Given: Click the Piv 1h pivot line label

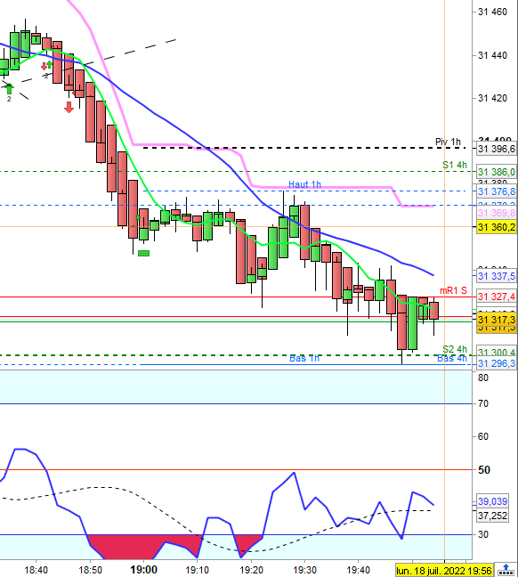Looking at the screenshot, I should [448, 142].
